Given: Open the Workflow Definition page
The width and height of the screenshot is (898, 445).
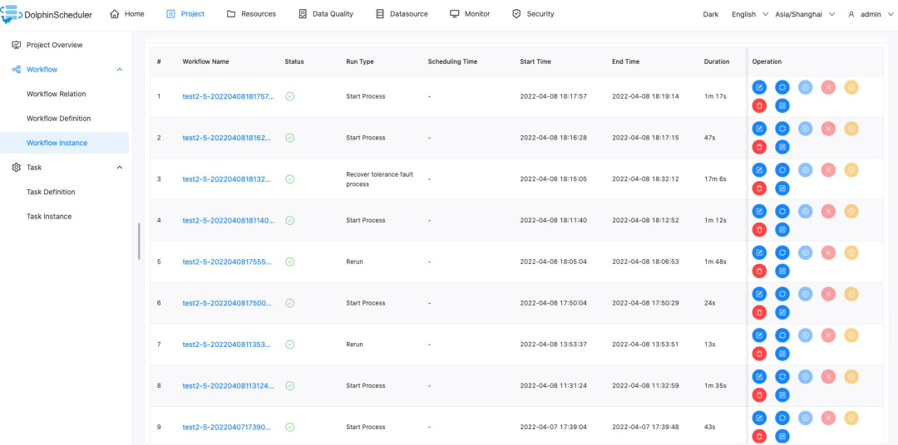Looking at the screenshot, I should point(58,119).
